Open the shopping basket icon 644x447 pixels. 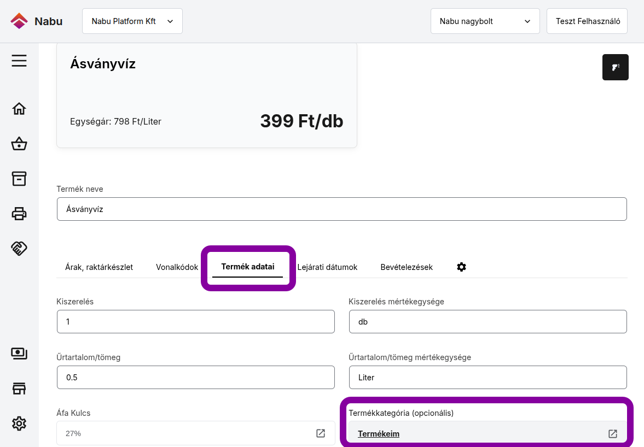click(19, 144)
